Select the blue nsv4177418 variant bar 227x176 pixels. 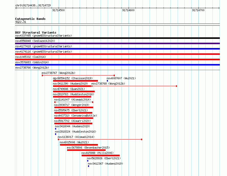(117, 49)
